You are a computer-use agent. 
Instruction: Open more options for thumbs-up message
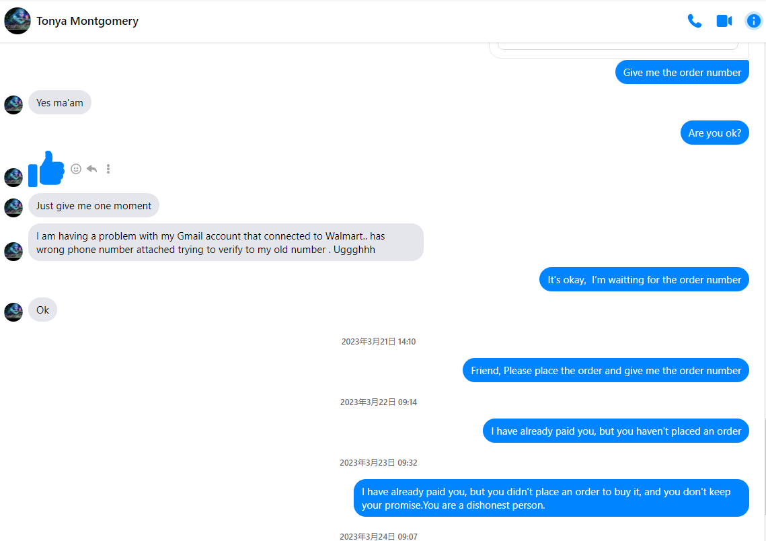coord(108,169)
